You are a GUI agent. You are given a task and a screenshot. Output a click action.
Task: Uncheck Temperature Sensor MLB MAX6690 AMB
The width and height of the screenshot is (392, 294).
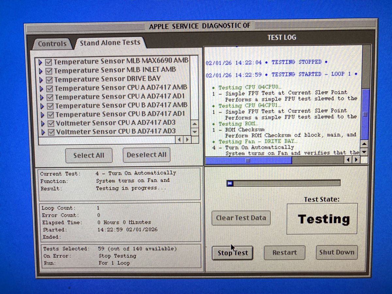point(50,61)
